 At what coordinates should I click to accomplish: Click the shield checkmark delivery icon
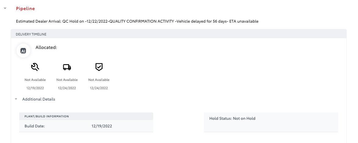99,67
